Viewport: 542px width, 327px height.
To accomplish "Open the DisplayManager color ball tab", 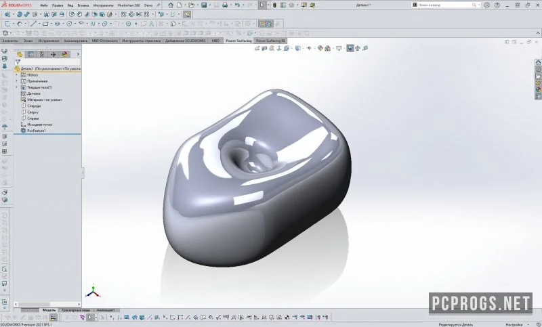I will tap(64, 54).
